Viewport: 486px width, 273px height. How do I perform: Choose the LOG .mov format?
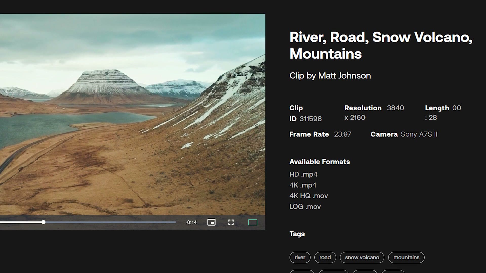pyautogui.click(x=305, y=207)
